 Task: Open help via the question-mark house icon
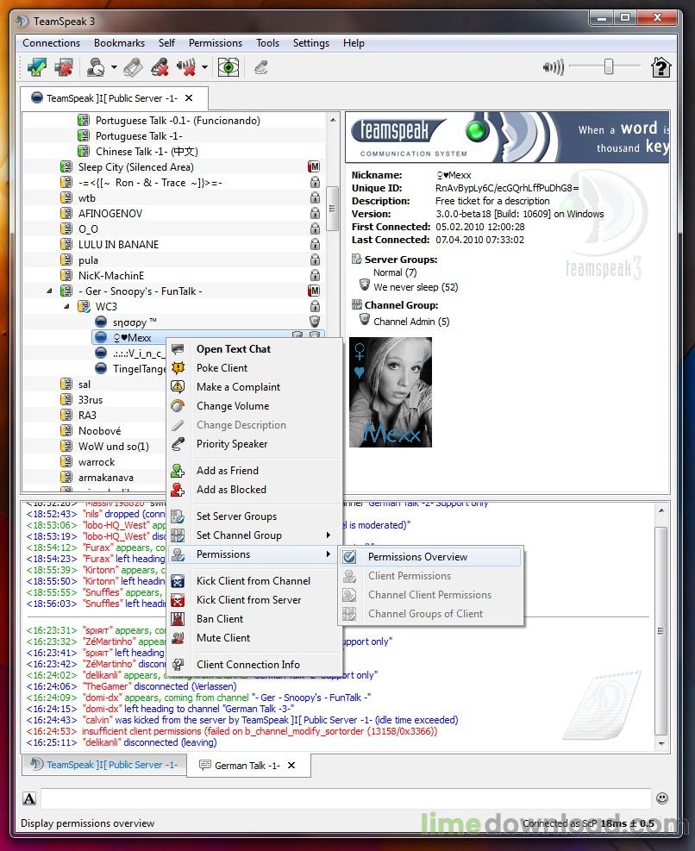click(660, 66)
